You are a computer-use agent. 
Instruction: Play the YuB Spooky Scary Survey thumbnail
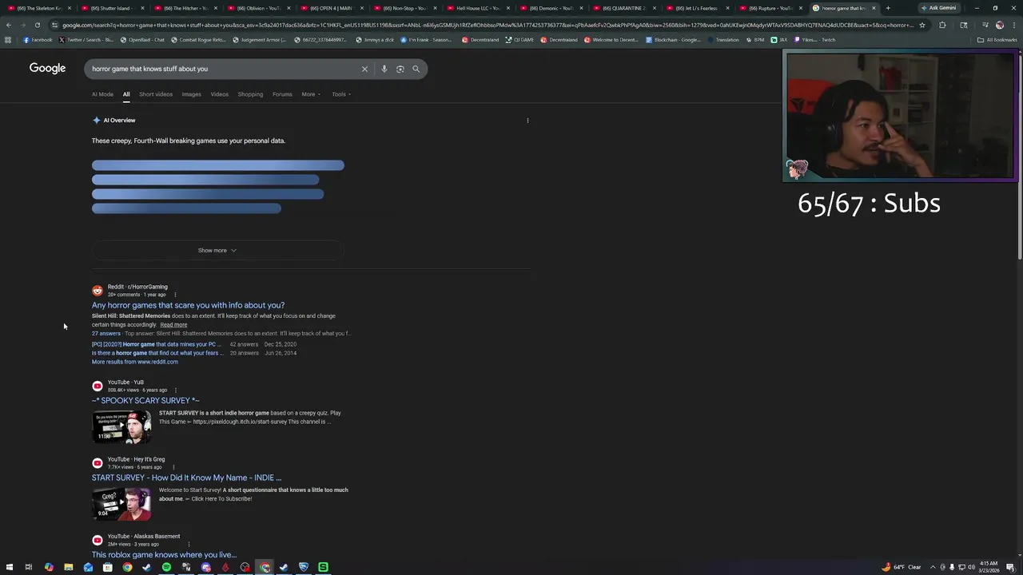[121, 426]
